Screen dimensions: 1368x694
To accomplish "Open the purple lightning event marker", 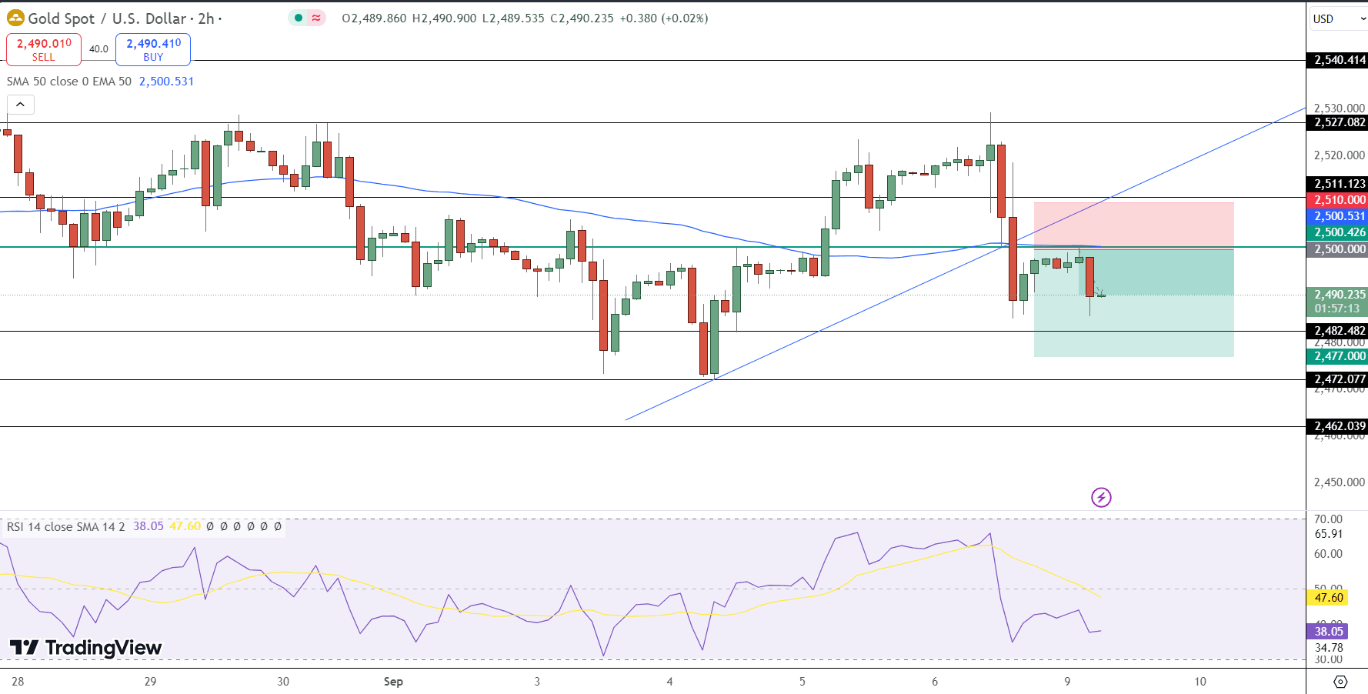I will click(1101, 497).
